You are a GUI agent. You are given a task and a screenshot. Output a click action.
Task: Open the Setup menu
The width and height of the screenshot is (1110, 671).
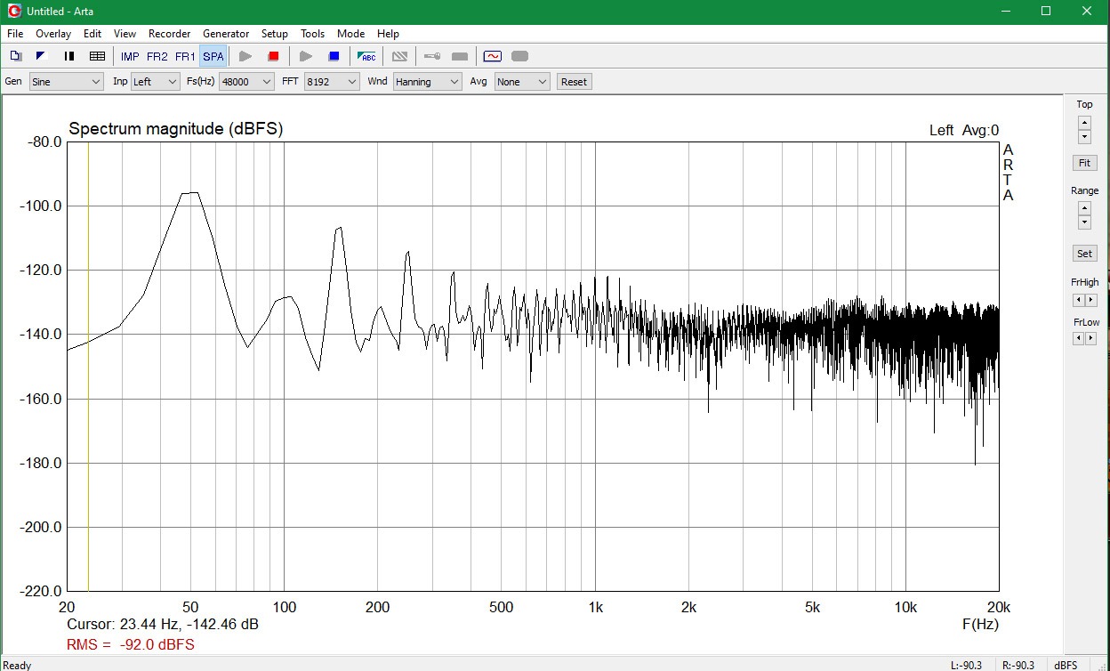tap(274, 34)
